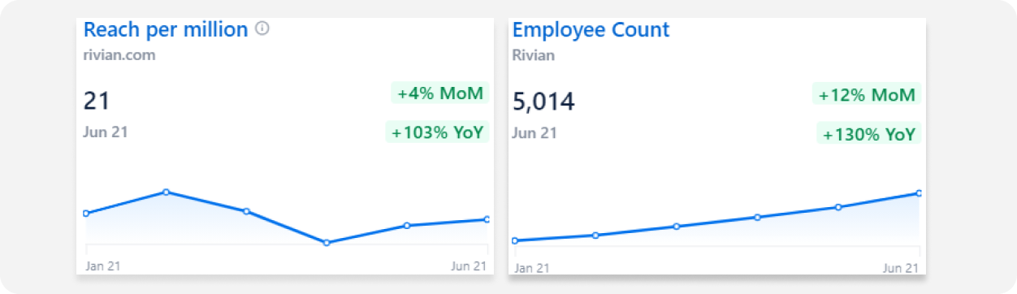
Task: Select the fifth data point on Reach chart
Action: [406, 226]
